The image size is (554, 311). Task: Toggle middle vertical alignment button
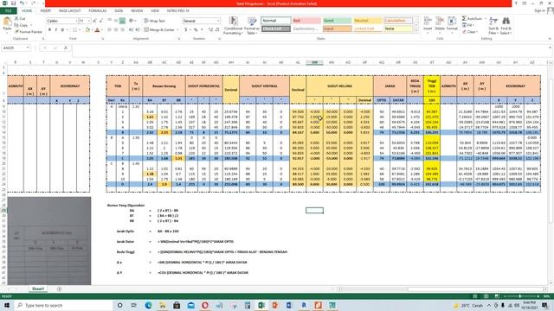tap(116, 21)
